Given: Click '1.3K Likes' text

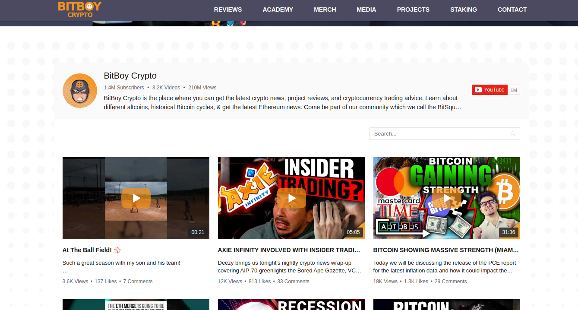Looking at the screenshot, I should 416,282.
